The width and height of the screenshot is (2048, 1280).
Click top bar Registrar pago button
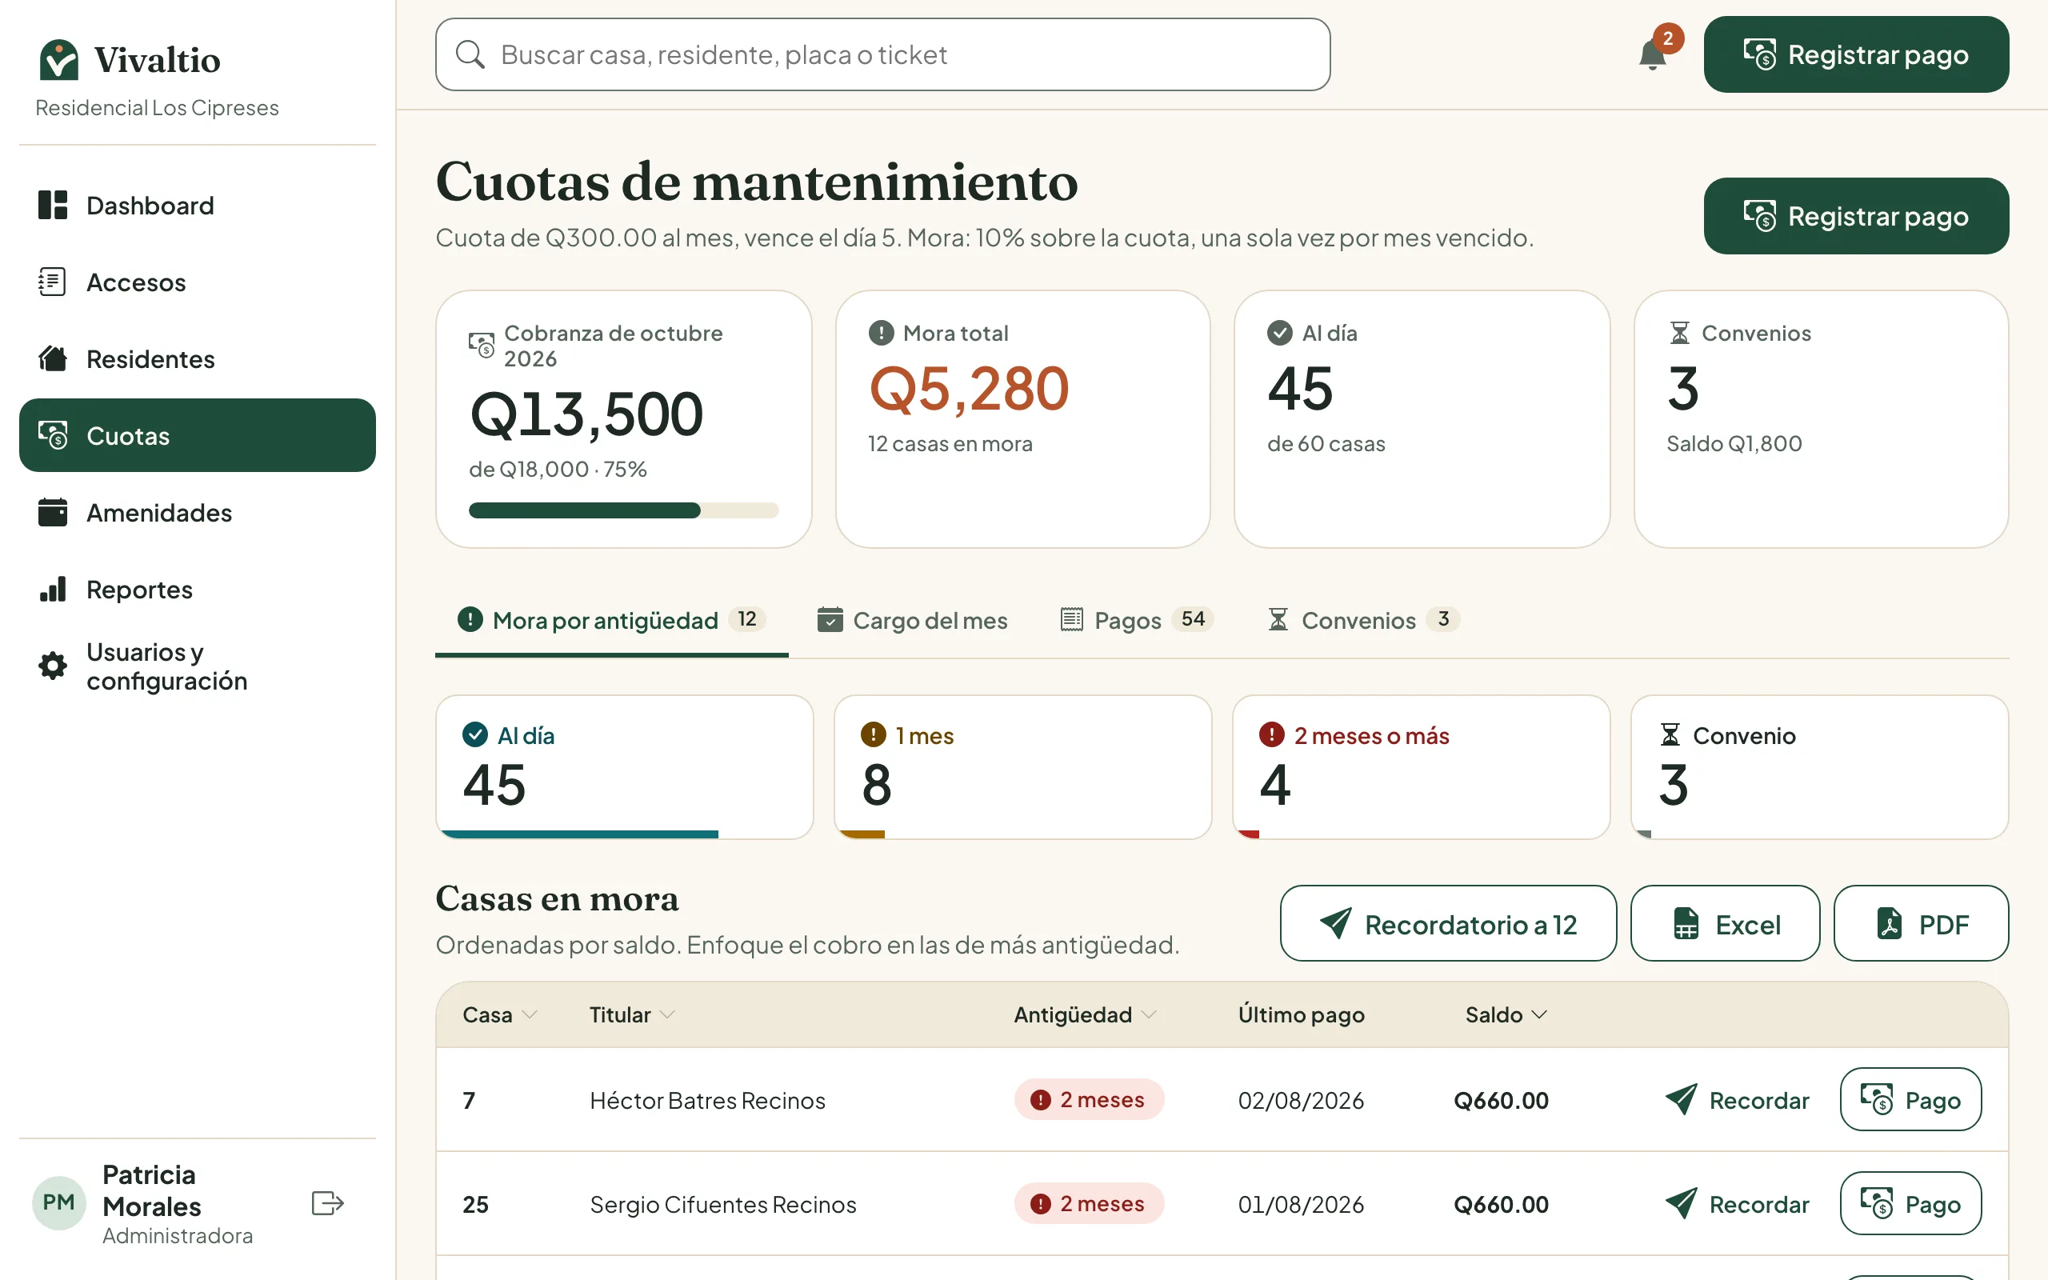(x=1856, y=54)
